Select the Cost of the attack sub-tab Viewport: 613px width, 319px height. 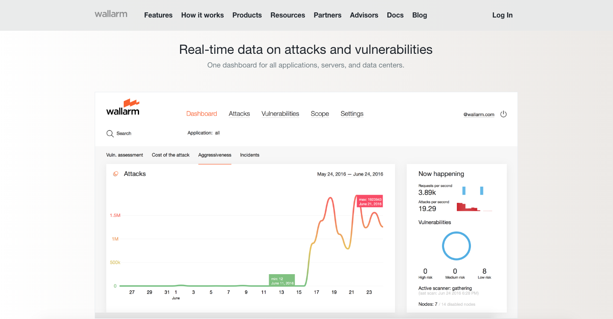(x=171, y=155)
